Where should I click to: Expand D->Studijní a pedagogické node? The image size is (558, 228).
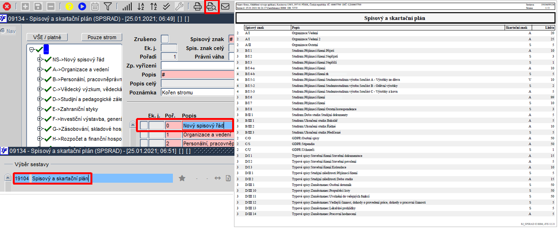(x=39, y=99)
